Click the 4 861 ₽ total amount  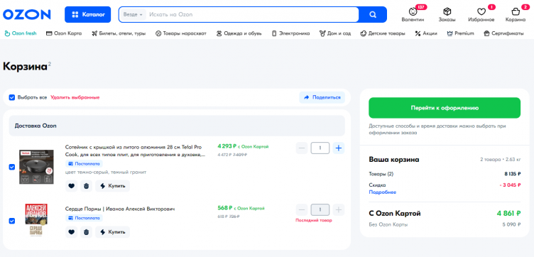(x=508, y=214)
